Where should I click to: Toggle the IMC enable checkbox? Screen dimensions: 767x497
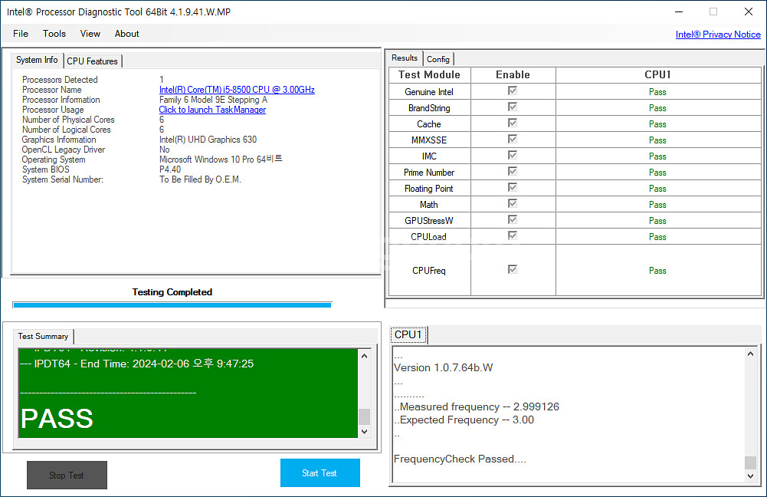(512, 155)
